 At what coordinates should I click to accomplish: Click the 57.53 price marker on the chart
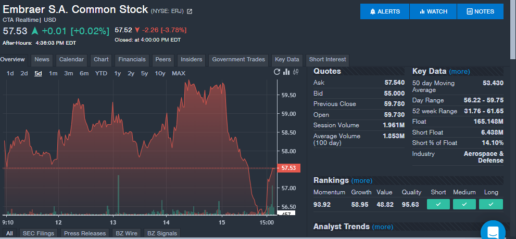(288, 168)
